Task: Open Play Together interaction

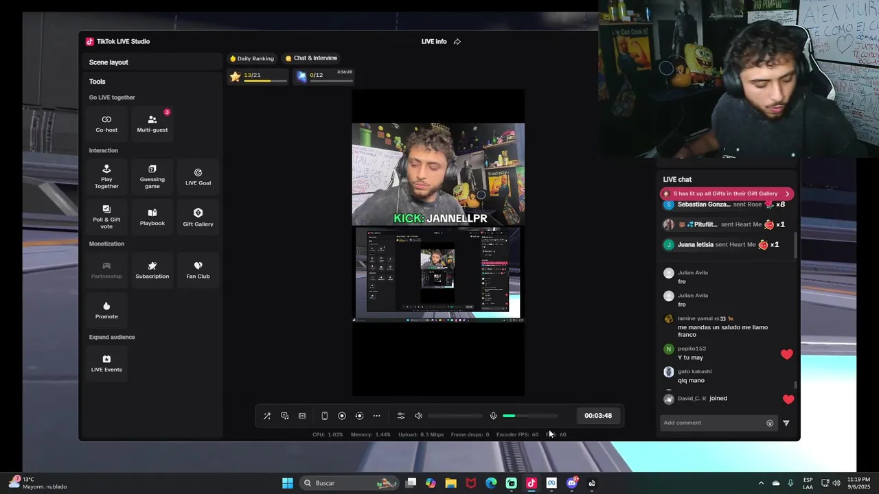Action: pyautogui.click(x=106, y=176)
